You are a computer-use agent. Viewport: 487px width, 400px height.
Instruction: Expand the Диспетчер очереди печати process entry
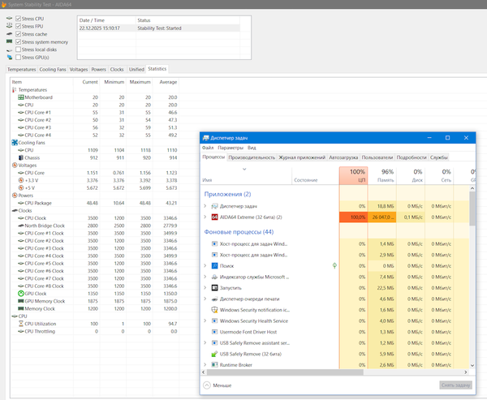(205, 299)
